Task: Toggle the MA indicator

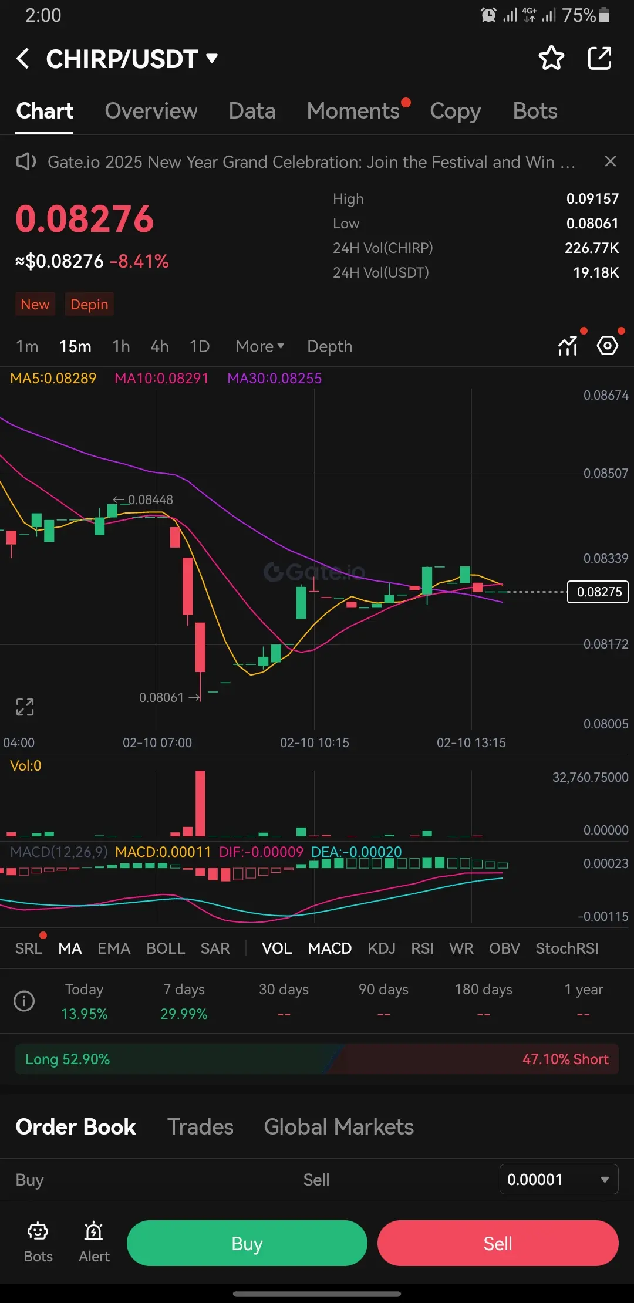Action: [70, 948]
